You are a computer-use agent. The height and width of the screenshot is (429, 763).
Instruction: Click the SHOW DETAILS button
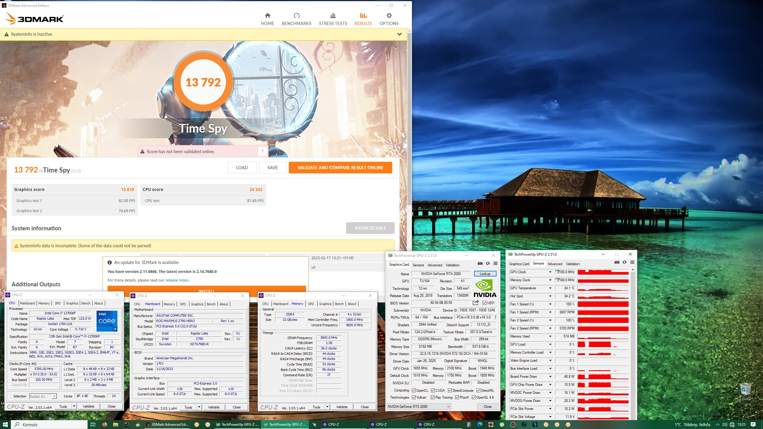[x=370, y=228]
